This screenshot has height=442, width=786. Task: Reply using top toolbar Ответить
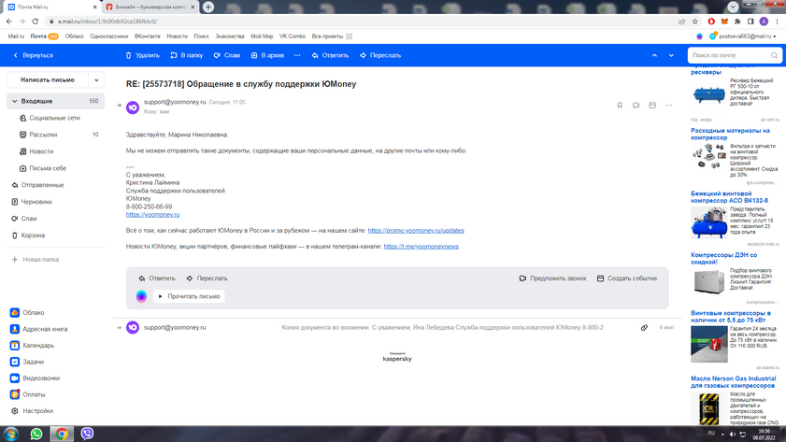[330, 56]
